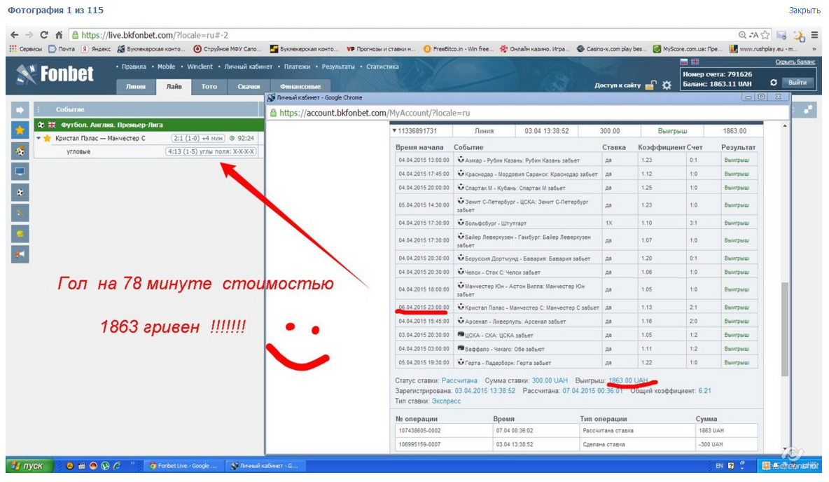This screenshot has height=482, width=829.
Task: Collapse the Кристал Пэлас match row
Action: pos(38,138)
